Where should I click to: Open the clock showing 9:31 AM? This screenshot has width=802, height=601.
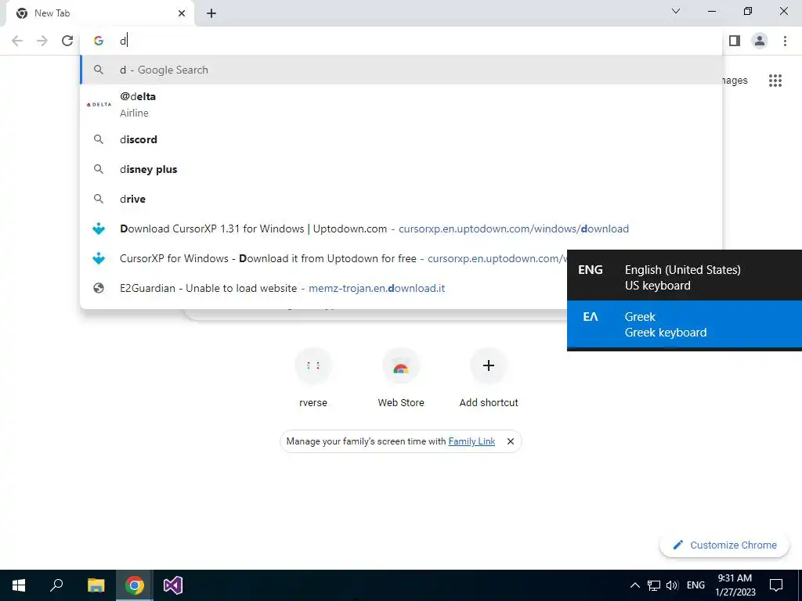tap(735, 585)
